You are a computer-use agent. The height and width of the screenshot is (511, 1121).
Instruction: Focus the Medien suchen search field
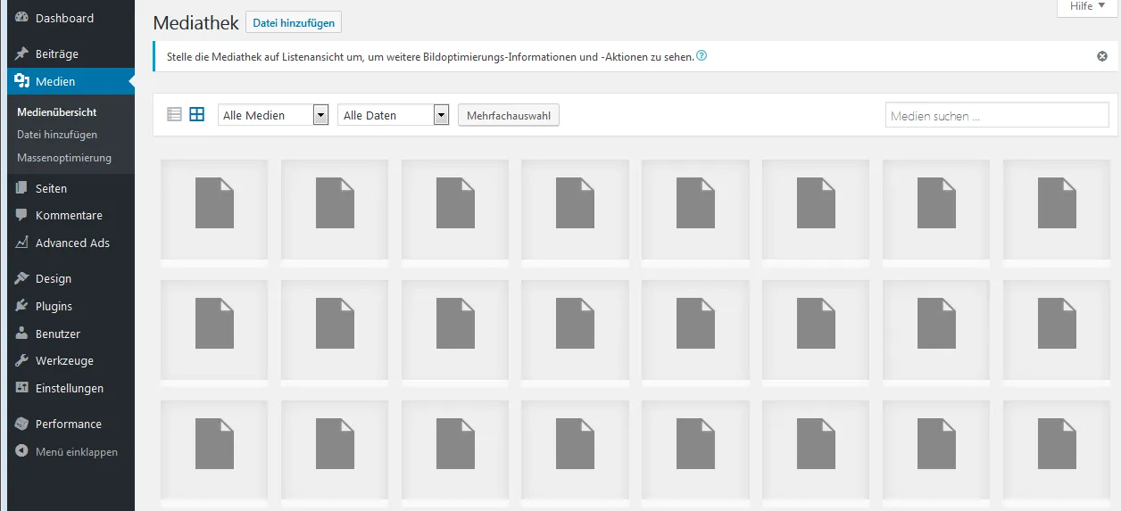(997, 115)
